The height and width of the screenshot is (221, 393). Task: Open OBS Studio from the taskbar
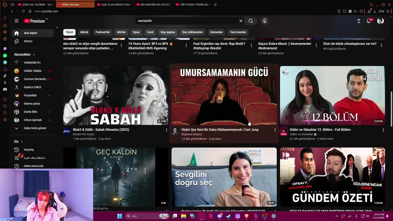click(265, 216)
